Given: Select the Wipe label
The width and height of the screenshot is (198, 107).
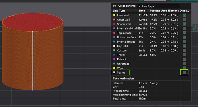Looking at the screenshot, I should click(x=120, y=68).
